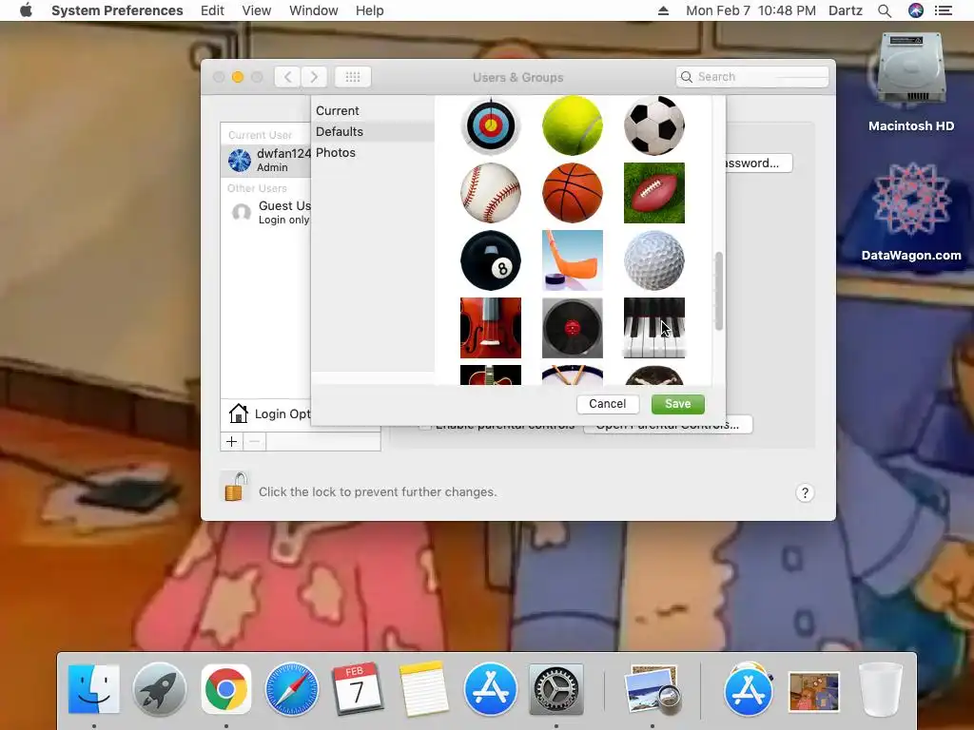Select the Defaults picture source
This screenshot has width=974, height=730.
[372, 131]
